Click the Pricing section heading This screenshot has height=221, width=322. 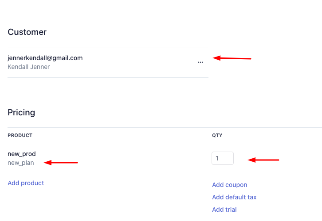21,112
